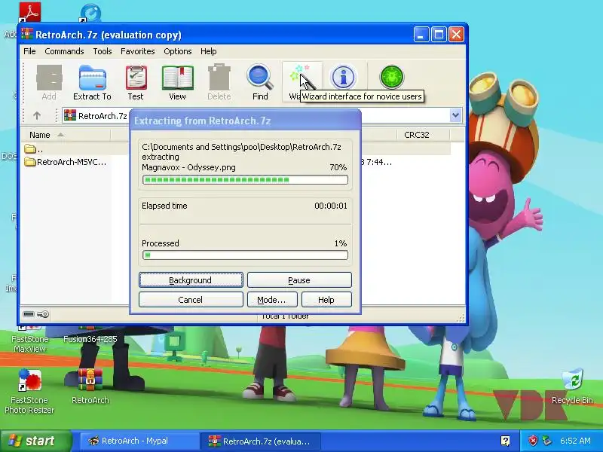Click the Background button in extraction dialog
Image resolution: width=603 pixels, height=452 pixels.
click(191, 279)
